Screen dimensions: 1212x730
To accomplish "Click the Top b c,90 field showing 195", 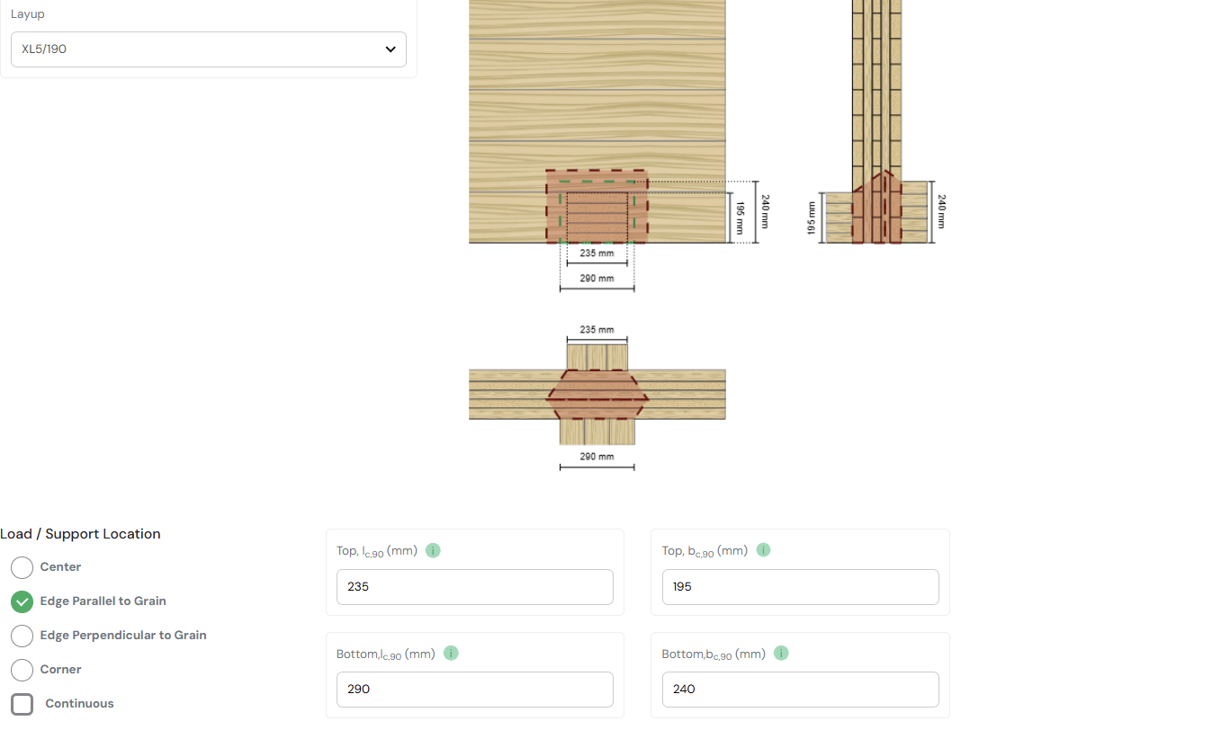I will (x=800, y=587).
